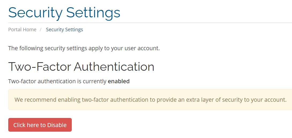The image size is (292, 138).
Task: Click the bold "enabled" status word
Action: coord(119,81)
